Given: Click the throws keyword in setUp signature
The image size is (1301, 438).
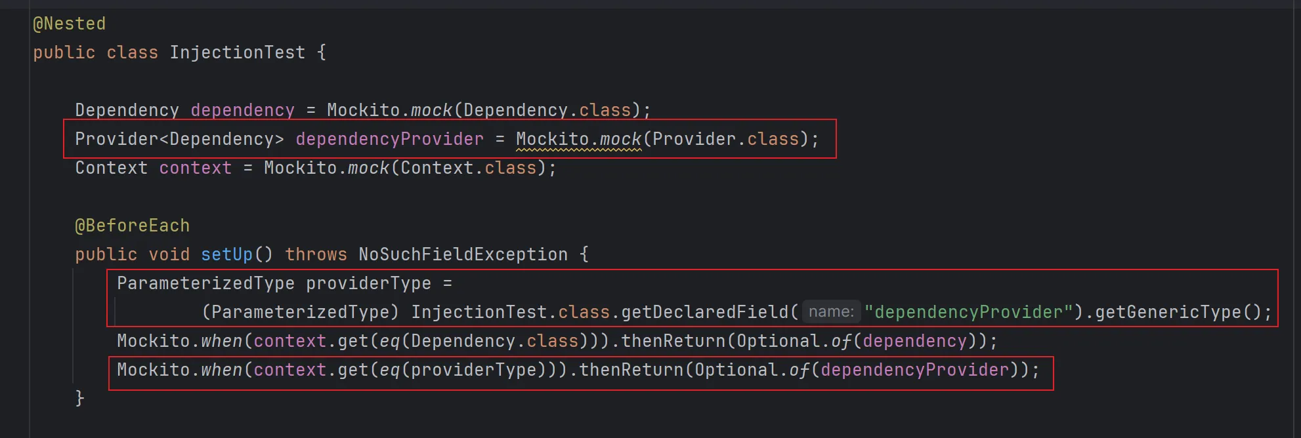Looking at the screenshot, I should 316,254.
